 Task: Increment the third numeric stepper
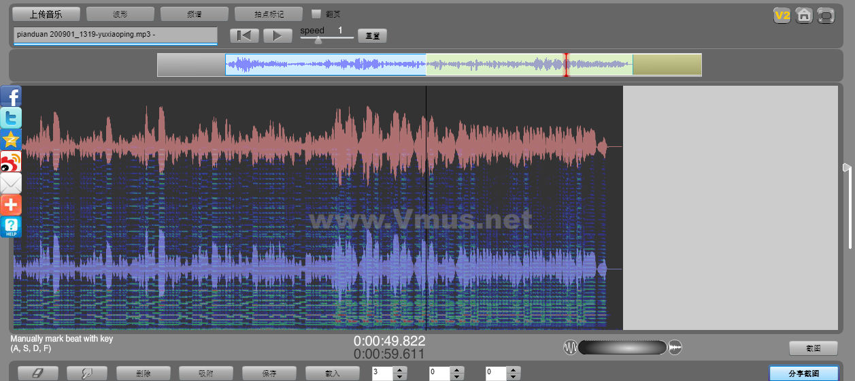pos(514,370)
